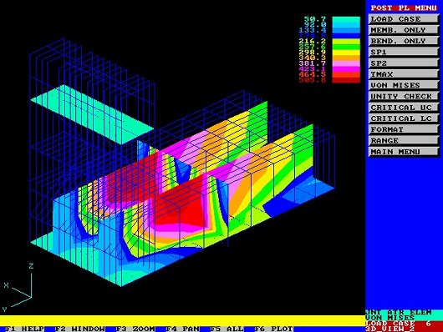Click the VON MISES status line text
Viewport: 443px width, 332px height.
(390, 318)
